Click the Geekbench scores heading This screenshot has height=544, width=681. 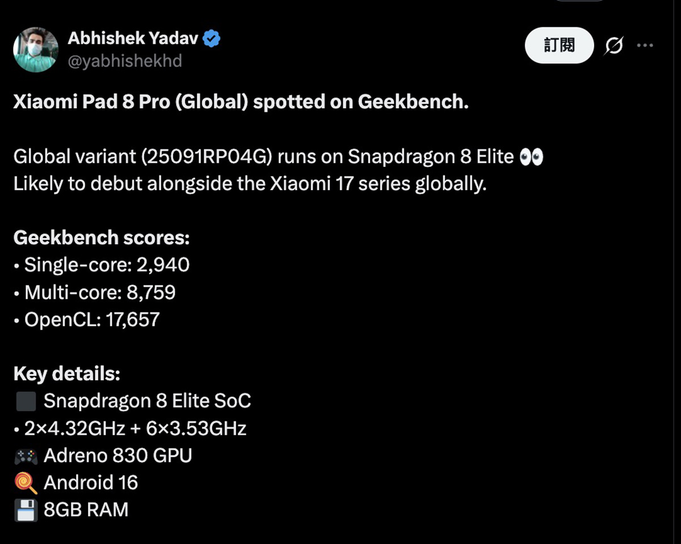tap(101, 237)
